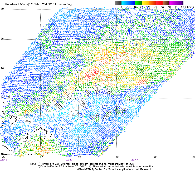Click the latitude label '24'
Image resolution: width=195 pixels, height=171 pixels.
[x=2, y=98]
